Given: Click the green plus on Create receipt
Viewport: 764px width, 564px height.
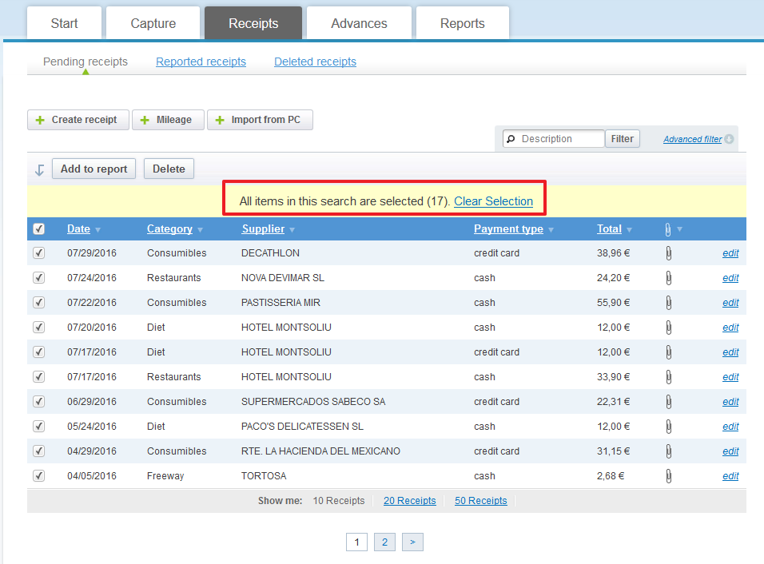Looking at the screenshot, I should point(40,120).
